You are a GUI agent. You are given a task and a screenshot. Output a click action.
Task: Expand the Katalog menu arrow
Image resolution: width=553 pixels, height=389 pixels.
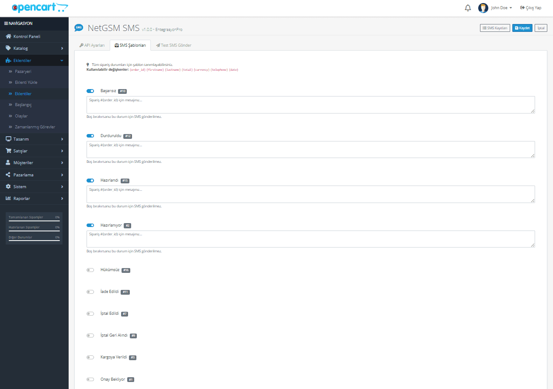tap(62, 48)
